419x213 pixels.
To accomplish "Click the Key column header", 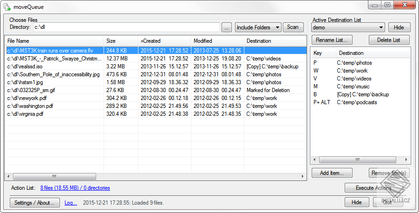I will (323, 53).
